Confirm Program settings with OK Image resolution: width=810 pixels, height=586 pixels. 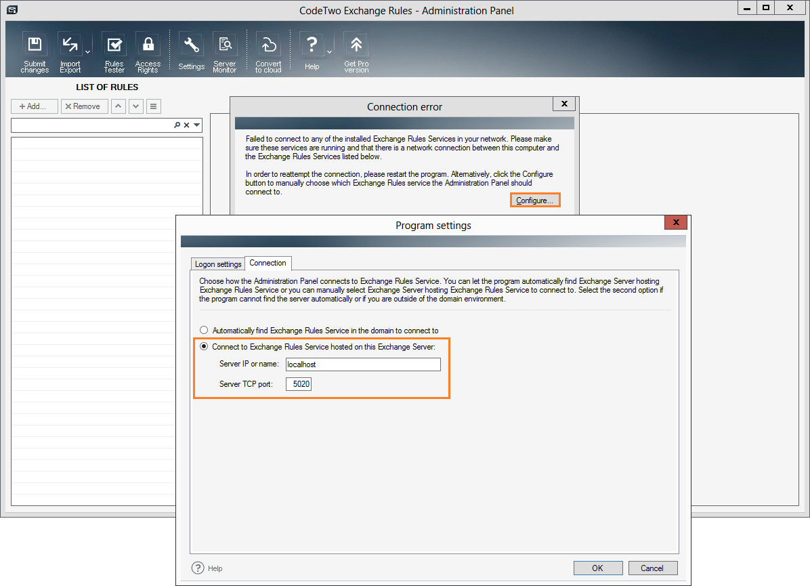tap(598, 568)
